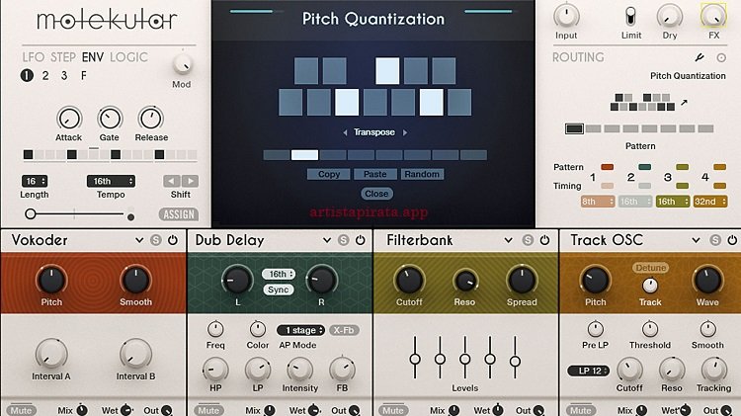741x416 pixels.
Task: Toggle power for Dub Delay effect
Action: (x=359, y=240)
